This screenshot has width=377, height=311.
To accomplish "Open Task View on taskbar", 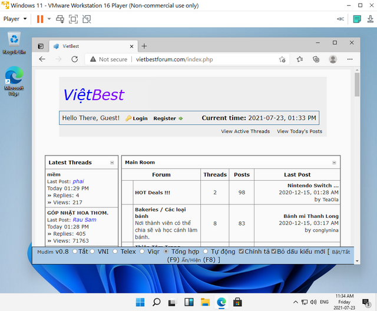I will point(172,302).
